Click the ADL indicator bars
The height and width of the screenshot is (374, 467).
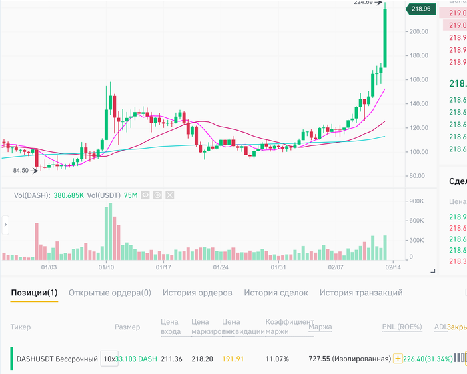point(459,357)
